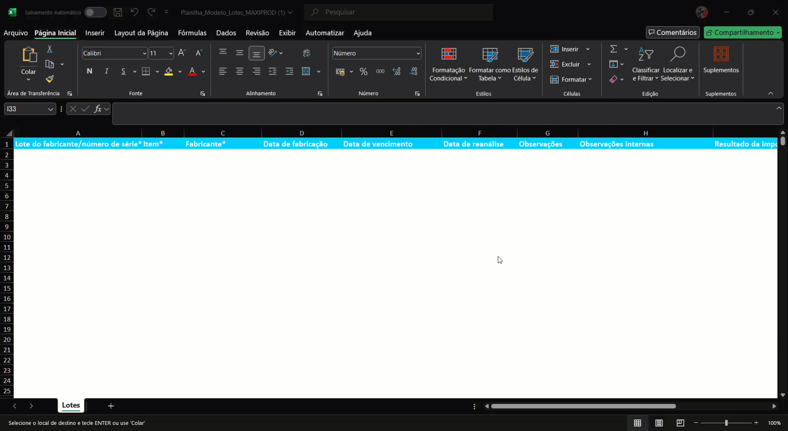The height and width of the screenshot is (431, 788).
Task: Click the insert function fx icon
Action: click(98, 109)
